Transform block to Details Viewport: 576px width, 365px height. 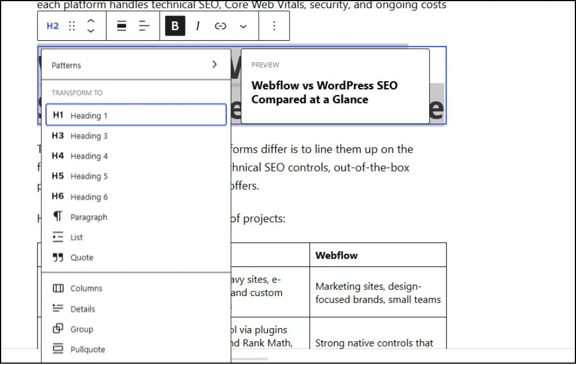pos(136,309)
